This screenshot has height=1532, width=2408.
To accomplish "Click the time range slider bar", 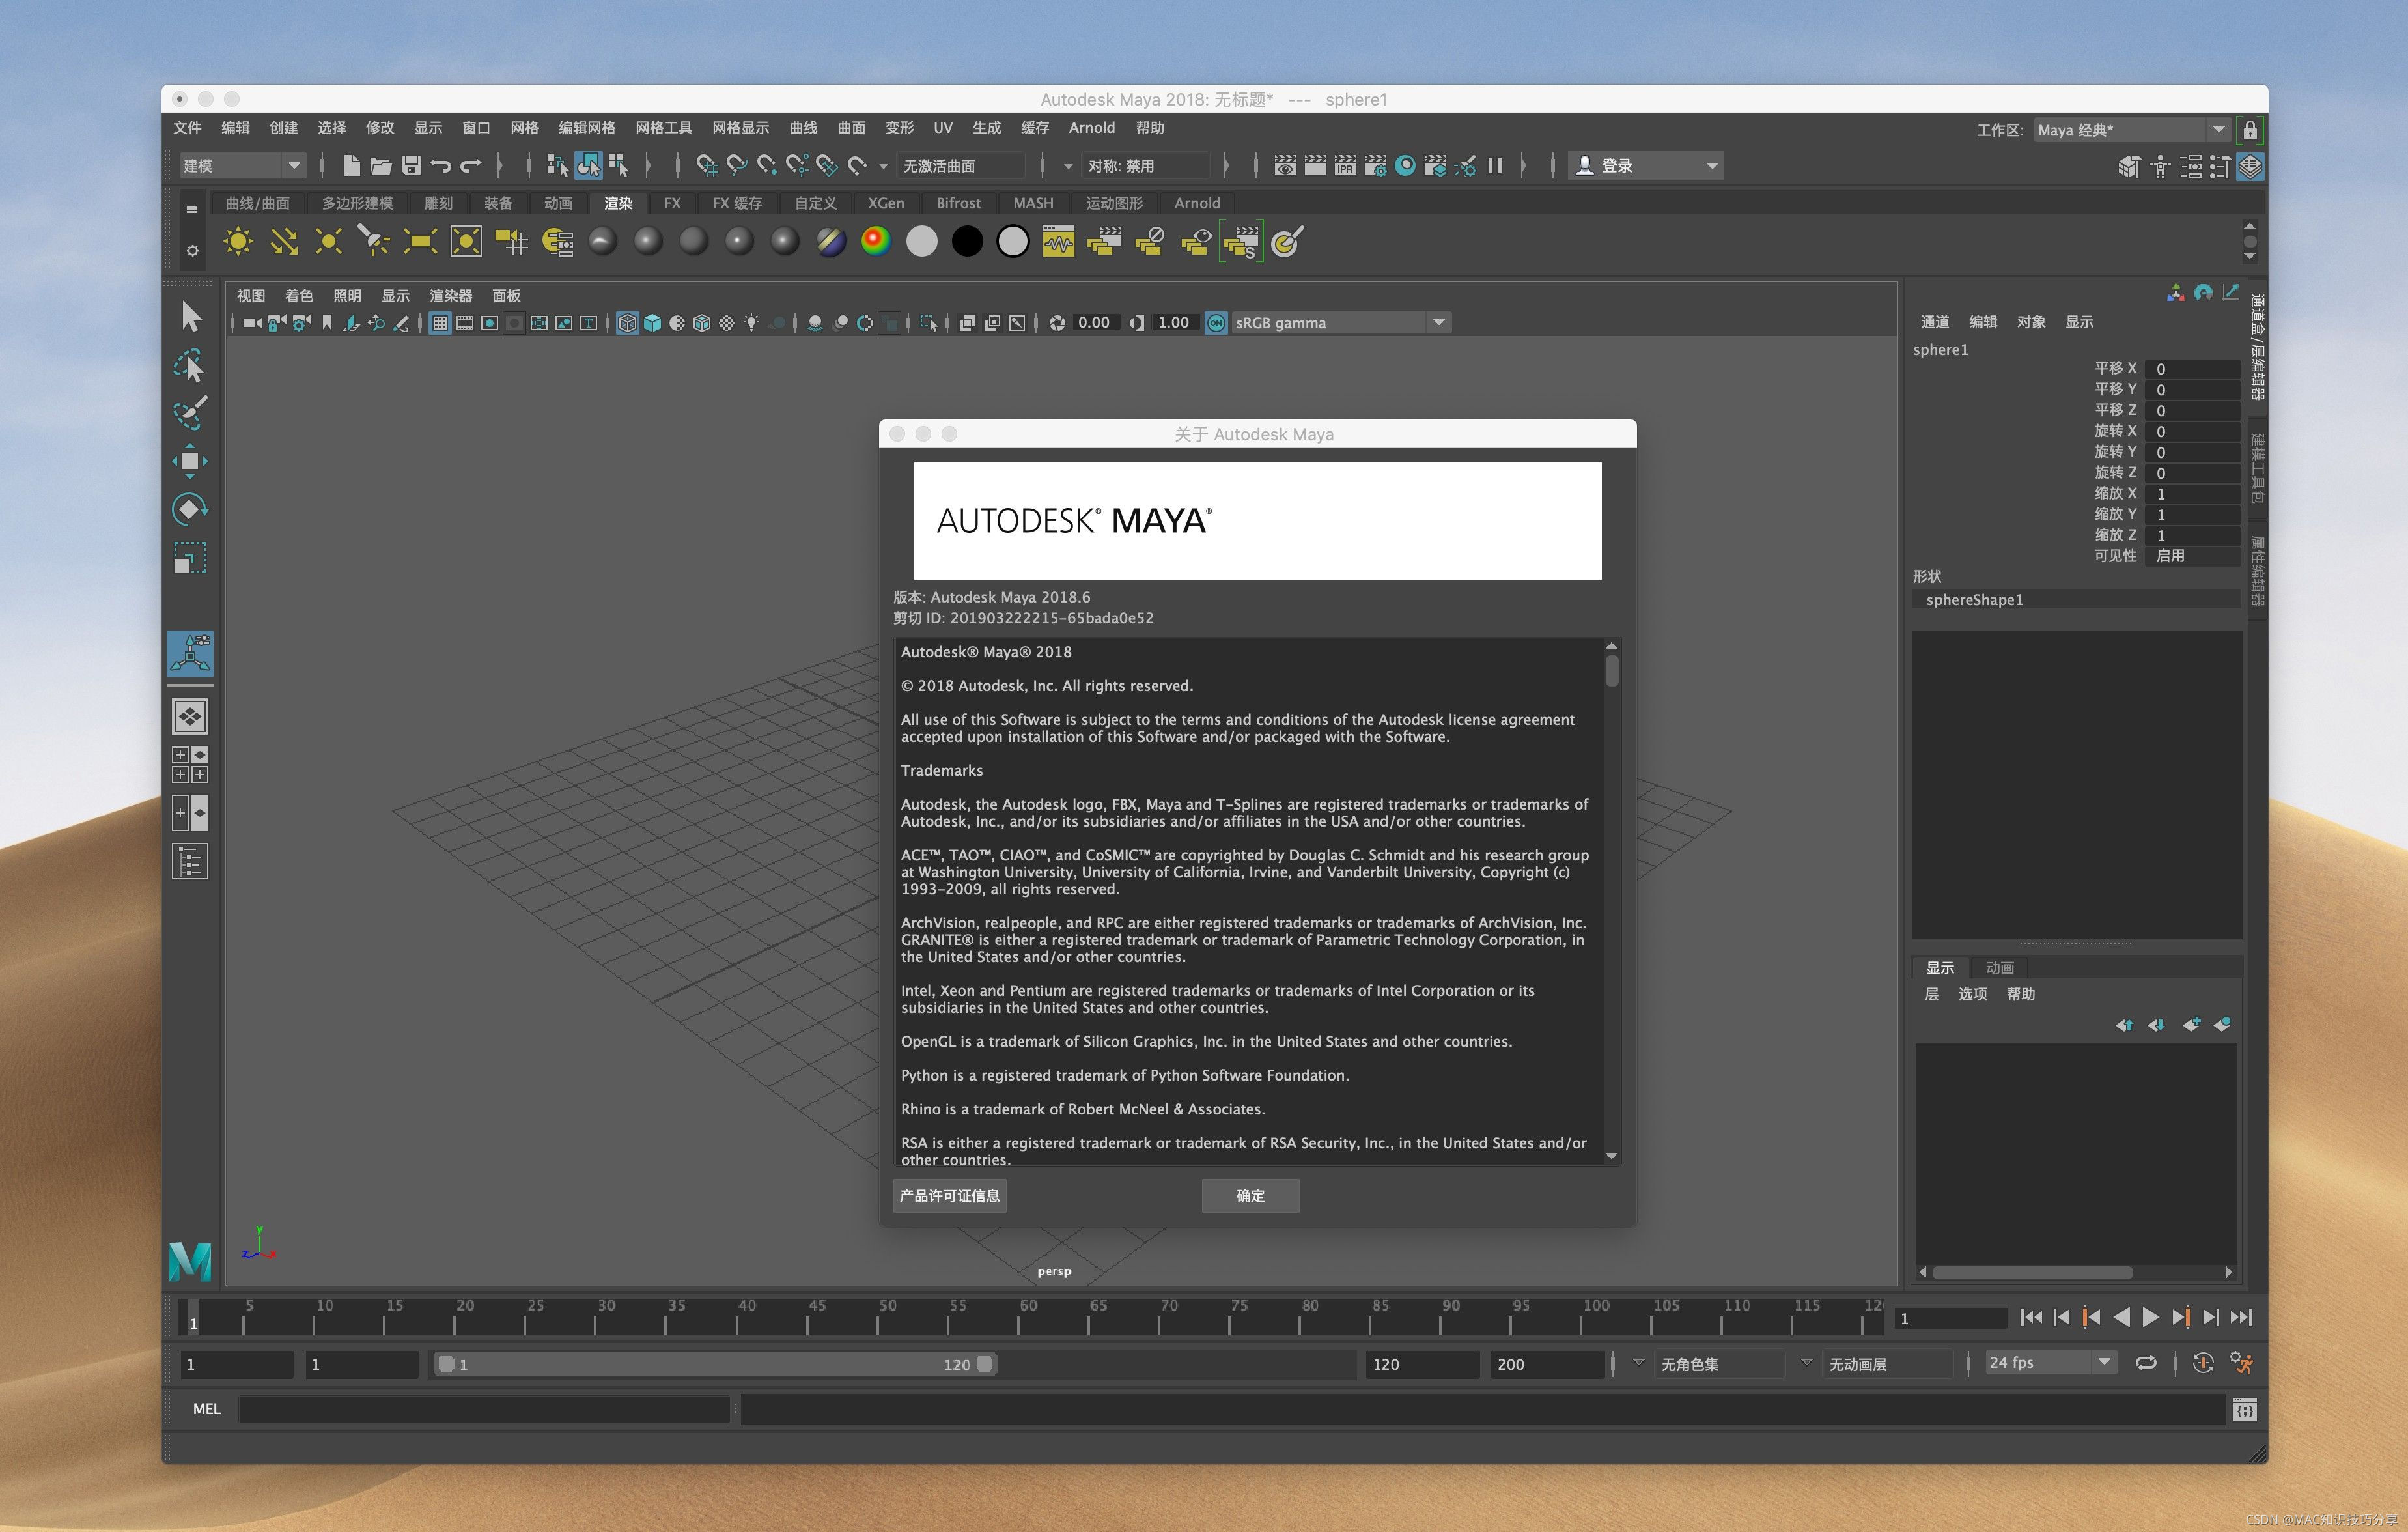I will pyautogui.click(x=715, y=1364).
